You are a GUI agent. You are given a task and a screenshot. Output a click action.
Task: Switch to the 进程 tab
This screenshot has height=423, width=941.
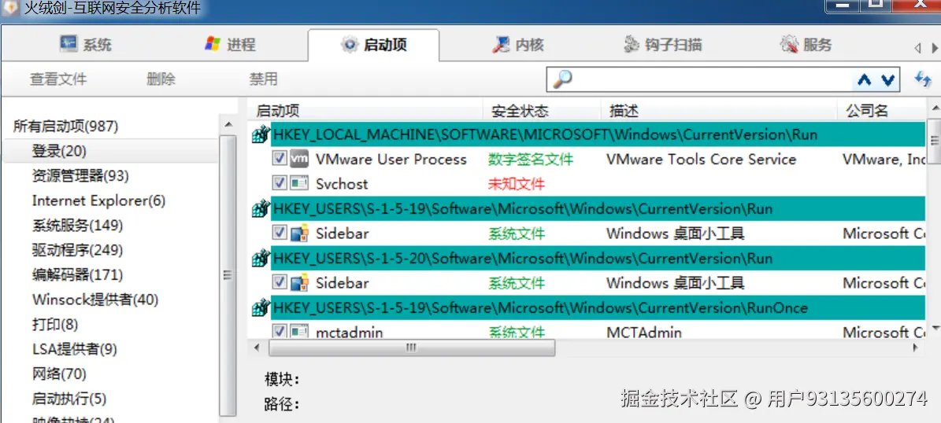pyautogui.click(x=229, y=45)
